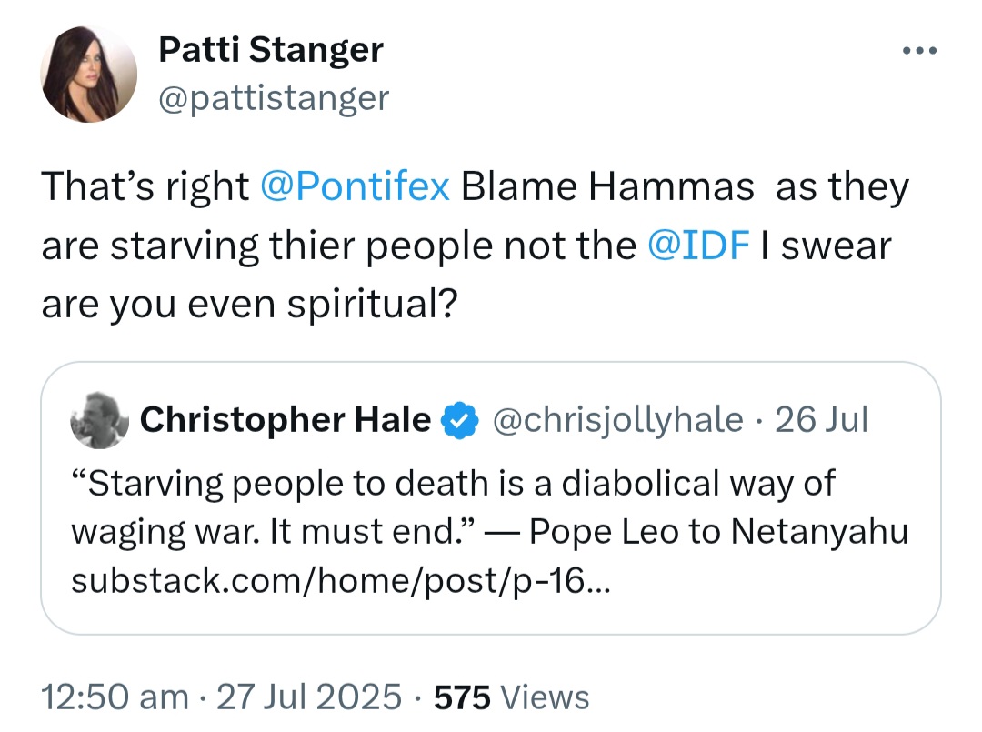View the 575 Views count
Viewport: 982px width, 732px height.
[512, 697]
